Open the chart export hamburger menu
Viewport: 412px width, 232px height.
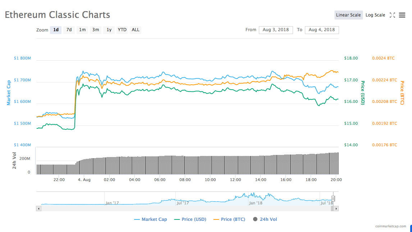pyautogui.click(x=402, y=15)
